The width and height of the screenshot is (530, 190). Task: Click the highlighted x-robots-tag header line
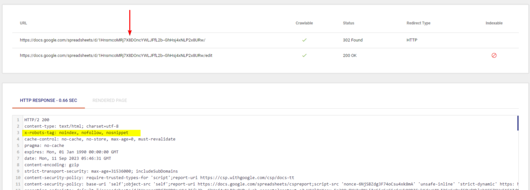click(x=81, y=133)
